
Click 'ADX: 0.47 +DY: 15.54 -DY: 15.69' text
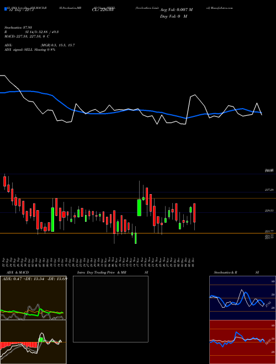(x=34, y=279)
